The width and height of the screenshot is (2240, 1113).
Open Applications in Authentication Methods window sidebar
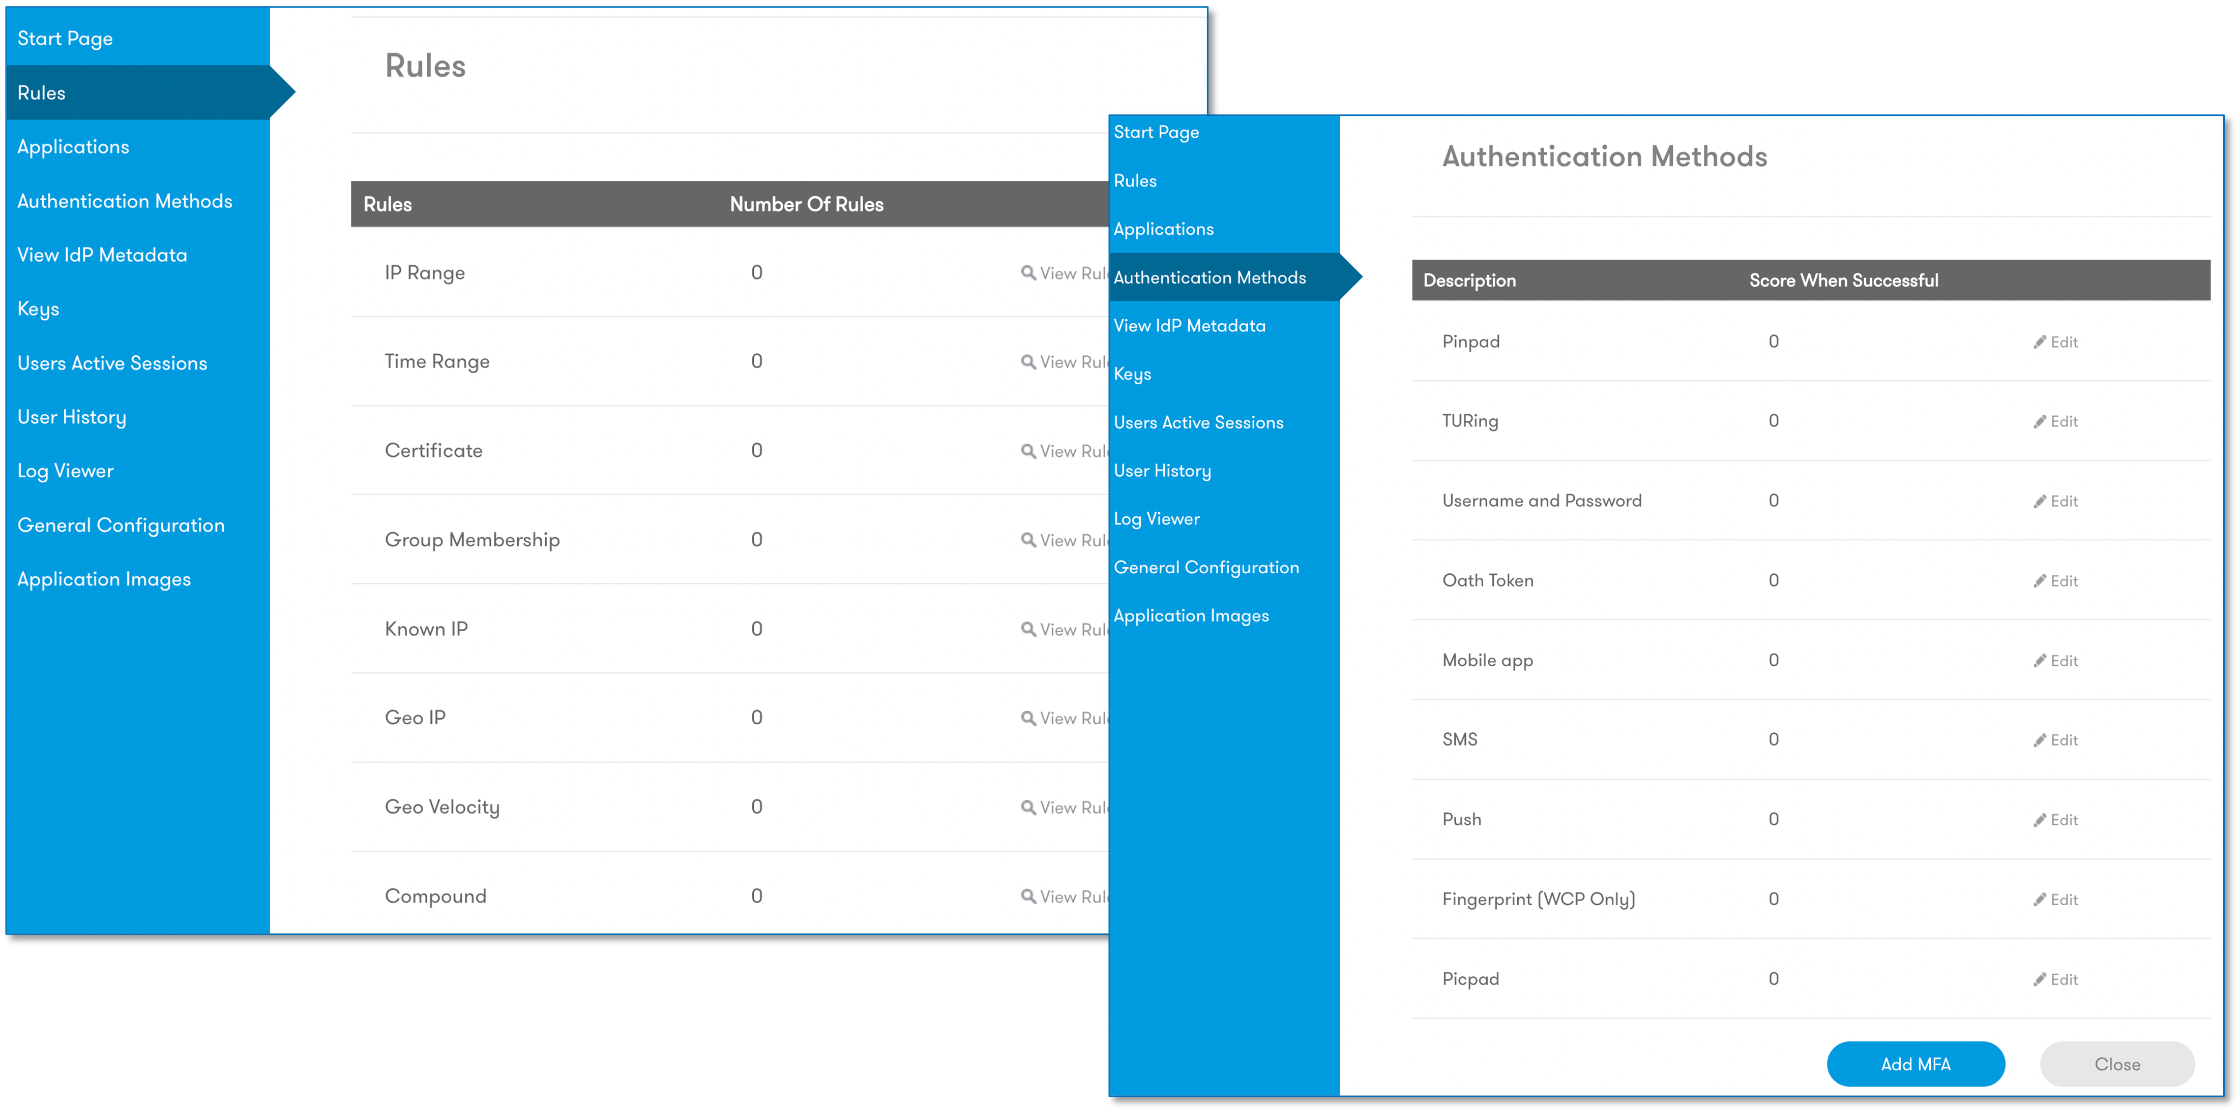coord(1163,229)
